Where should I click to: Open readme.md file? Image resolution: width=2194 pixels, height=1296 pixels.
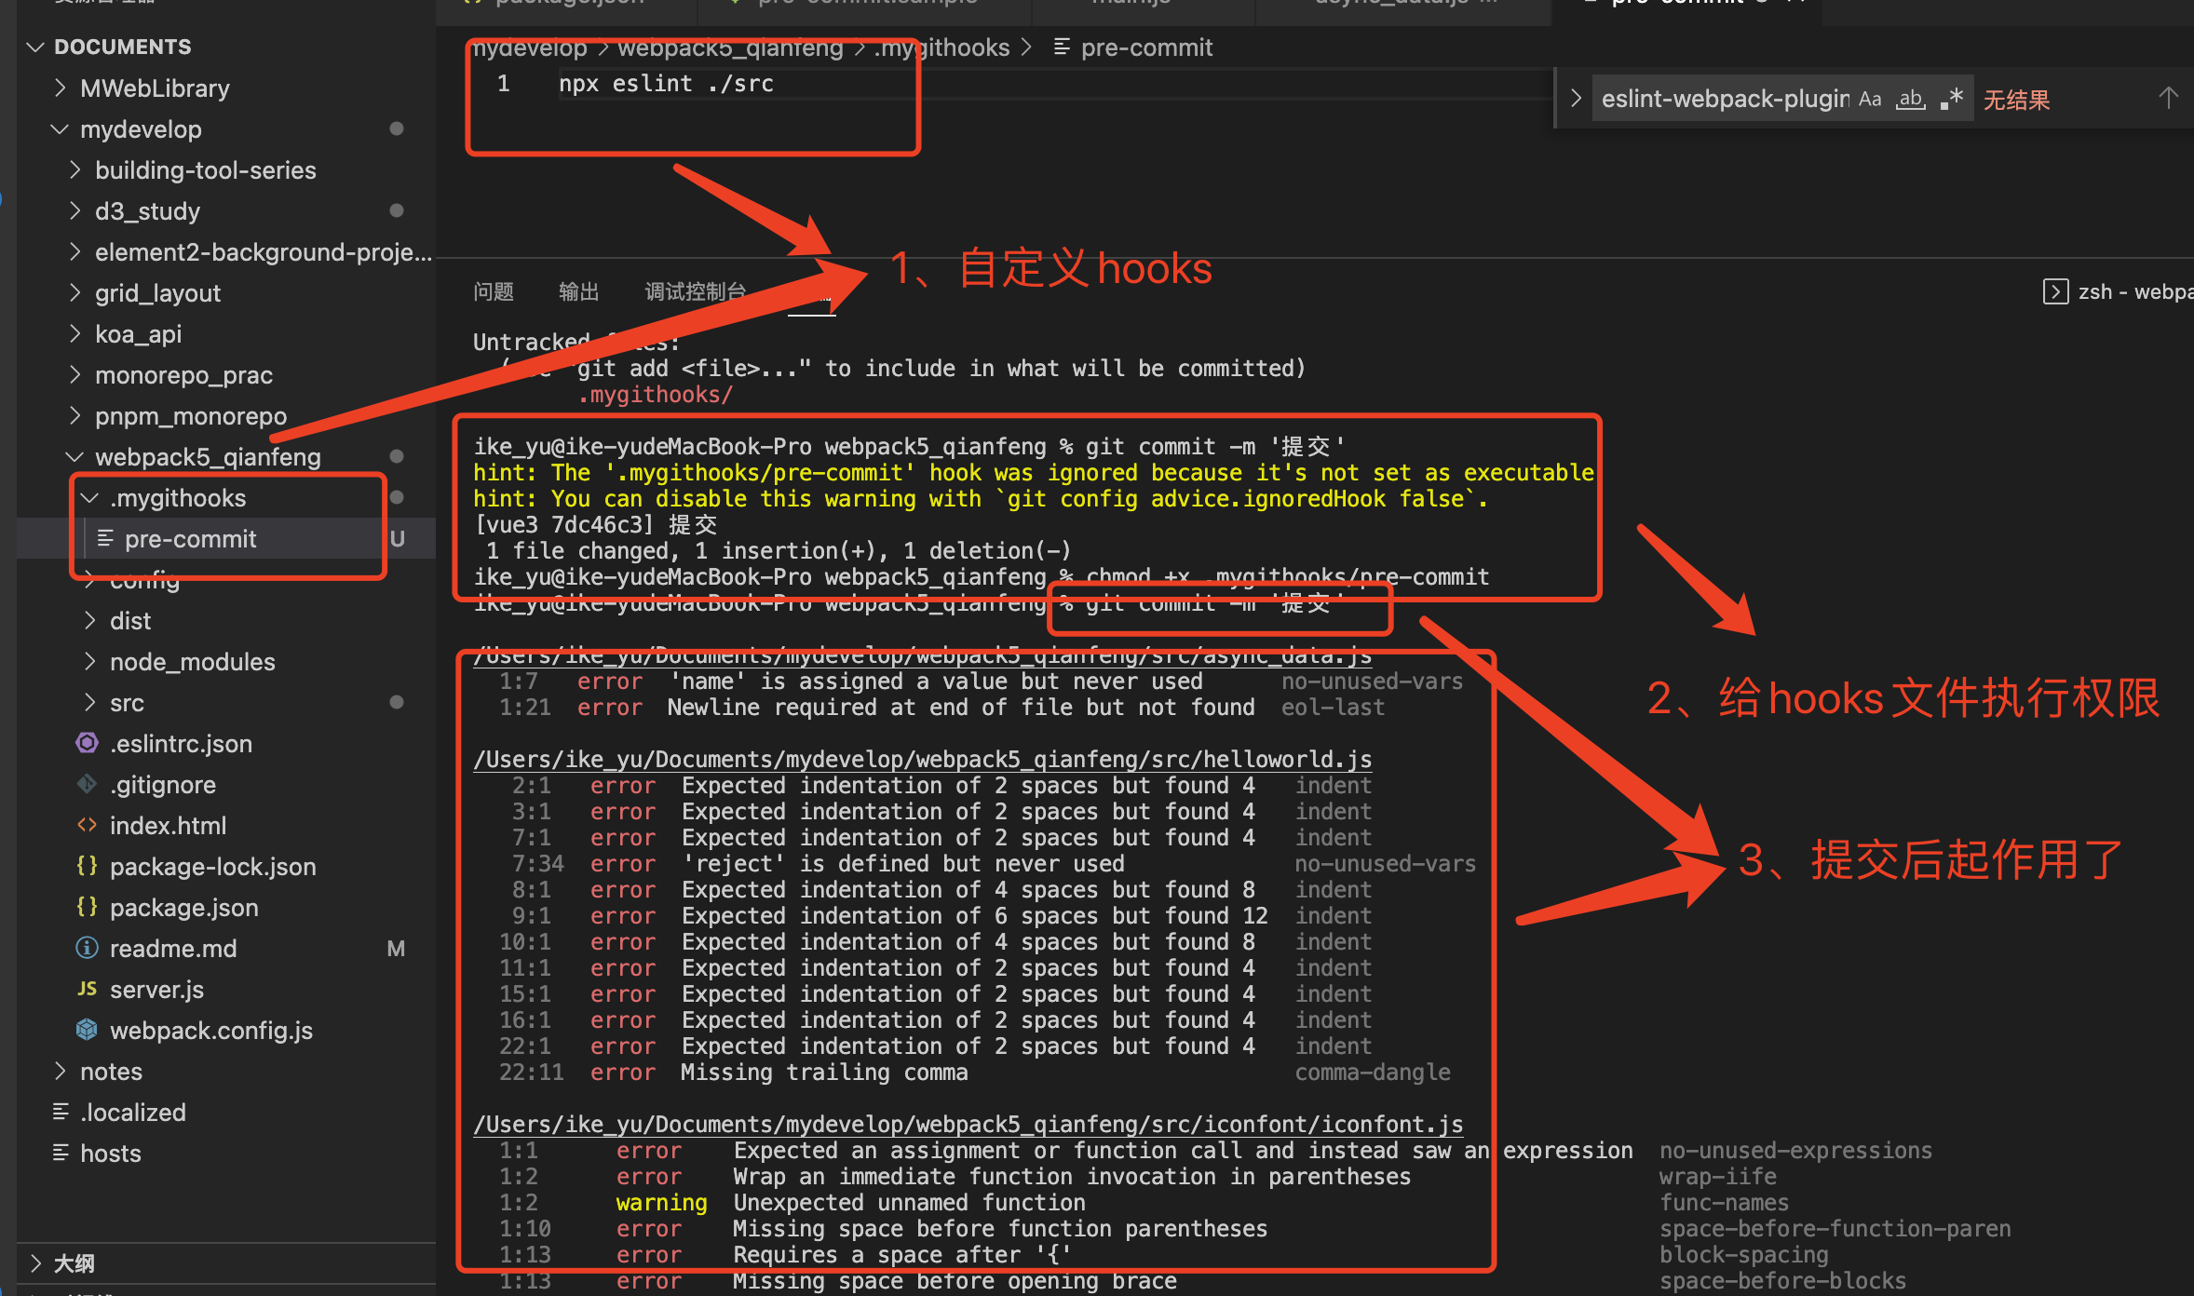(173, 949)
